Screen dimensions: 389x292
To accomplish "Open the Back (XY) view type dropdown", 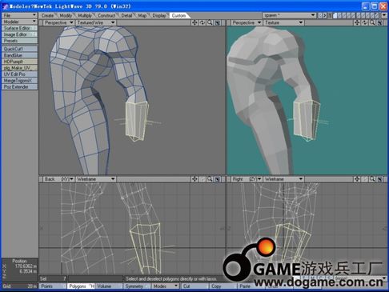I will 58,179.
